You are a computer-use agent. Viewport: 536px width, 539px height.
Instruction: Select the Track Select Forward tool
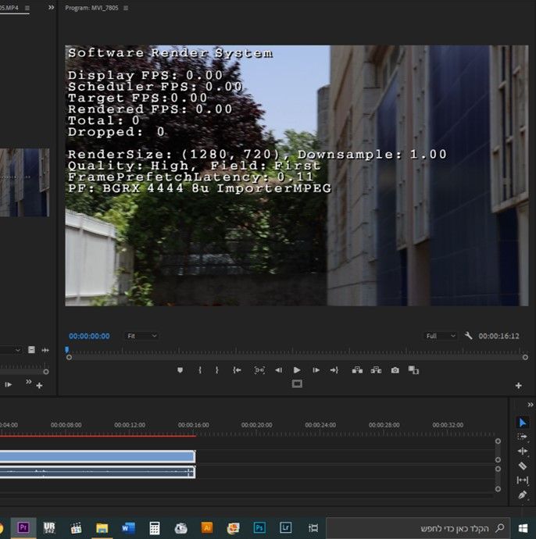tap(523, 437)
